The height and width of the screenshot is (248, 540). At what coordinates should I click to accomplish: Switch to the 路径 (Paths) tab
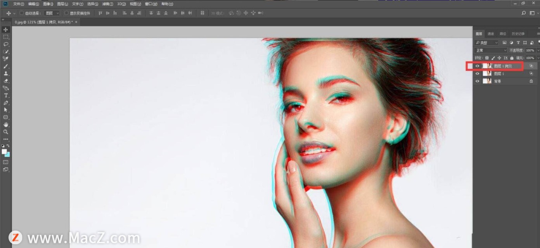click(x=503, y=34)
